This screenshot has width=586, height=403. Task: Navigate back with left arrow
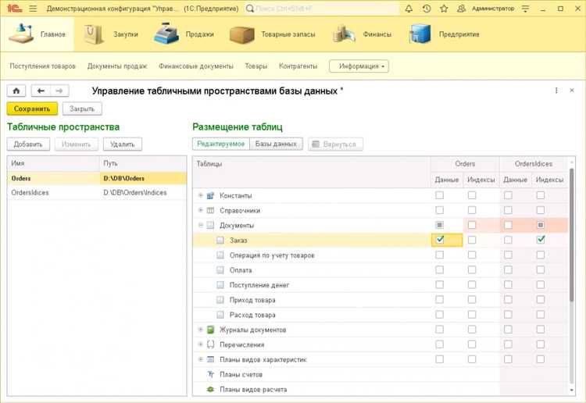pos(41,91)
